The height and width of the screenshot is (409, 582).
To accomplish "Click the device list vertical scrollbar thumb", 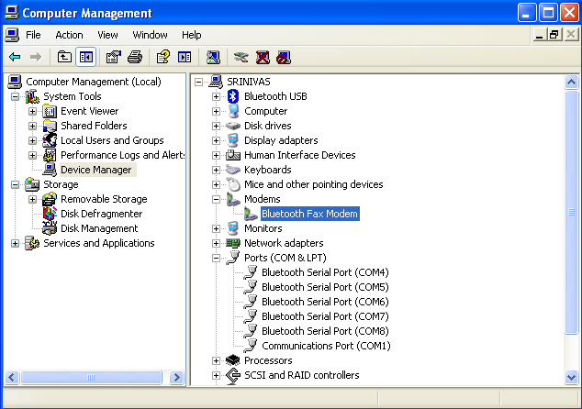I will [x=571, y=212].
